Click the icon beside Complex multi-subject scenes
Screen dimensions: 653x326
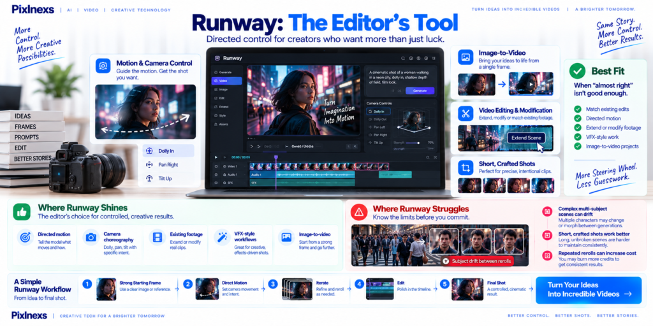click(547, 211)
